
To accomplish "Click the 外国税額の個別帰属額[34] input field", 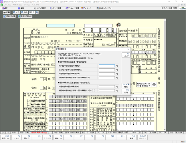I will (x=106, y=74).
